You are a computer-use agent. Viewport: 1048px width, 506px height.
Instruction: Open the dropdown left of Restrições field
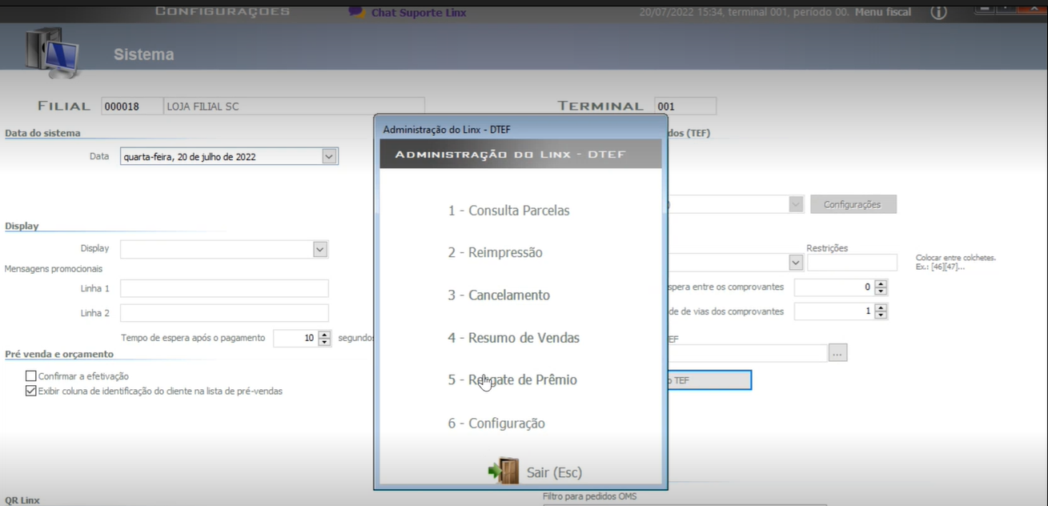point(796,263)
